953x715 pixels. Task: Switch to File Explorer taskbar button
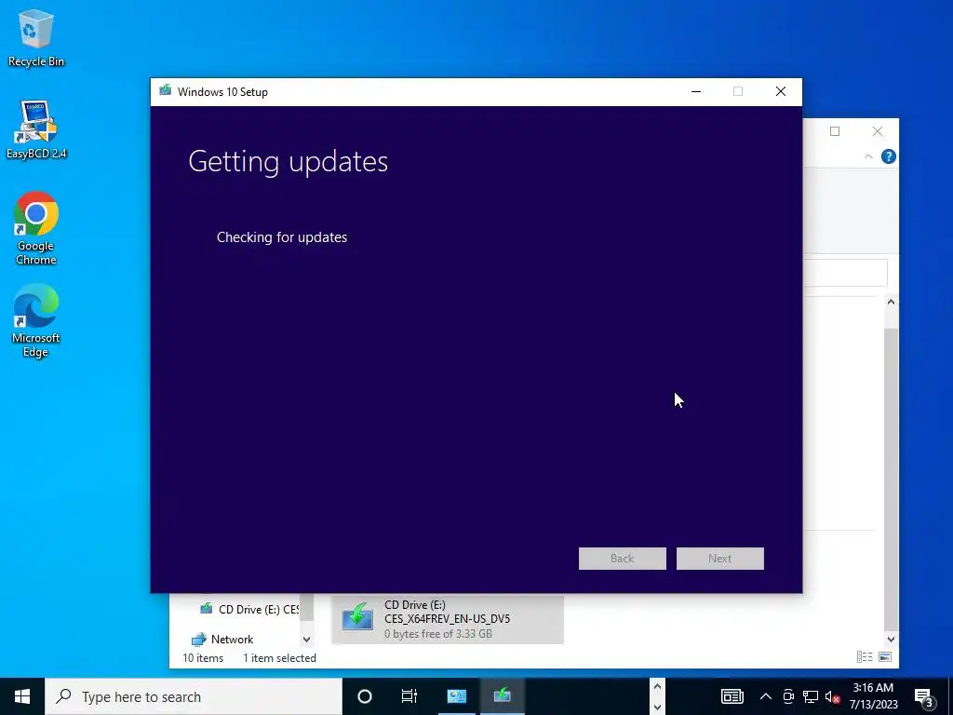pos(456,696)
